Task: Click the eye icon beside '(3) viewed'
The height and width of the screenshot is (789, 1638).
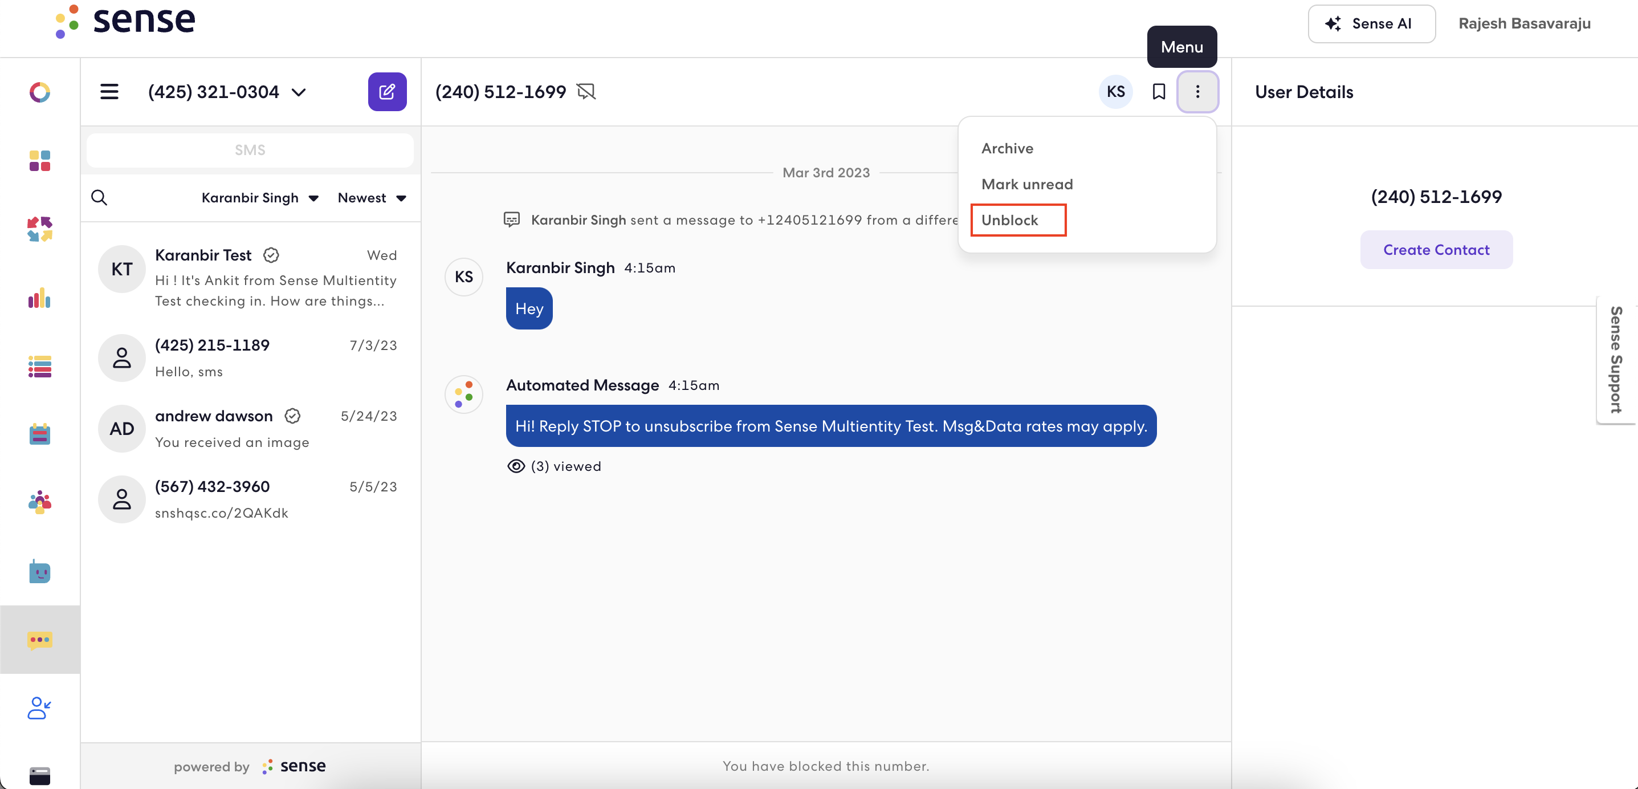Action: [x=516, y=466]
